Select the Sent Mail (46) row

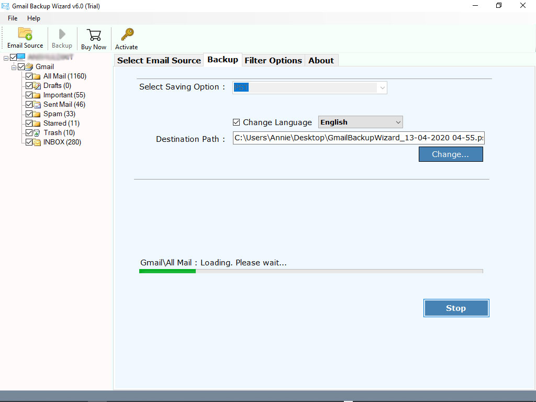coord(64,104)
